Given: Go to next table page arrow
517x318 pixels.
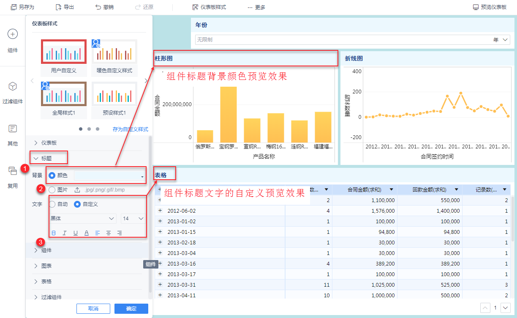Looking at the screenshot, I should [x=506, y=308].
